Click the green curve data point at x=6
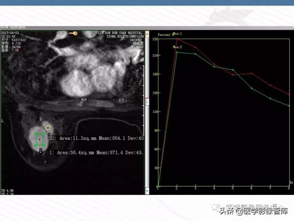The width and height of the screenshot is (294, 221). tap(252, 88)
